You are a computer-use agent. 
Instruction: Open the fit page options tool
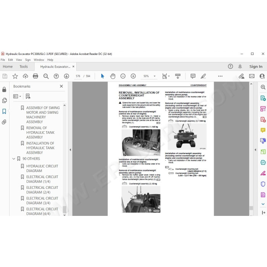(x=166, y=76)
